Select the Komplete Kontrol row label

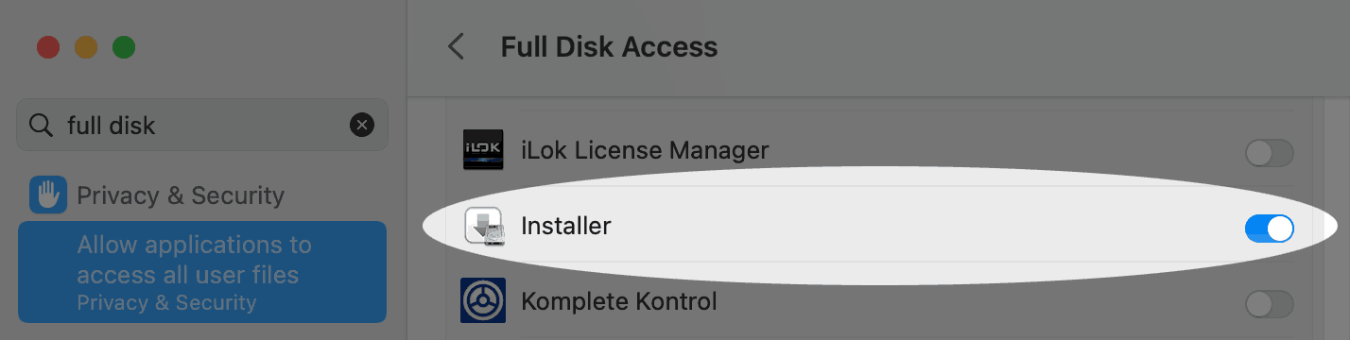[619, 301]
